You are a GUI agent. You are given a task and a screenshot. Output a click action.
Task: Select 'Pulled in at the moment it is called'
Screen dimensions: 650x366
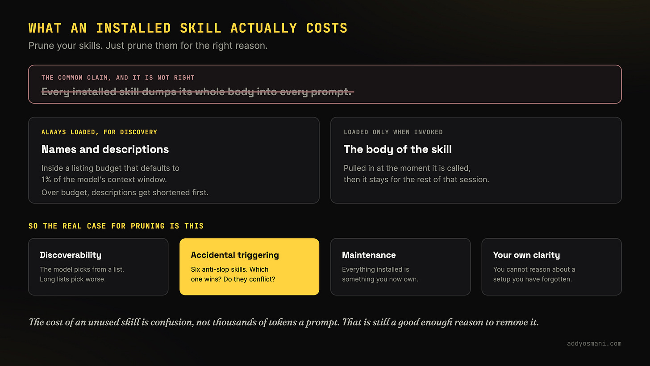pos(407,168)
